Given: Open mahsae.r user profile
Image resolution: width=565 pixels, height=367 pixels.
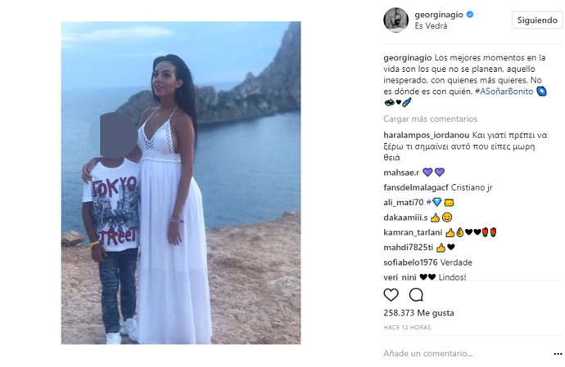Looking at the screenshot, I should click(401, 172).
